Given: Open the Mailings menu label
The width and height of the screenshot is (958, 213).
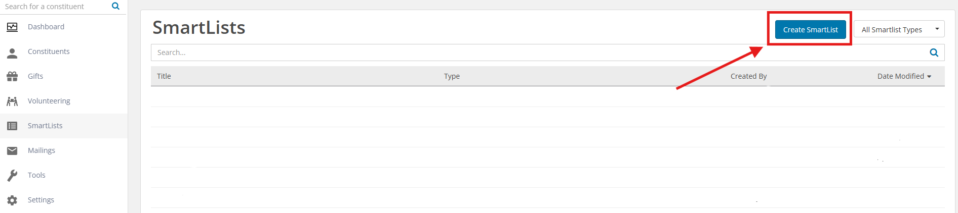Looking at the screenshot, I should [x=42, y=150].
